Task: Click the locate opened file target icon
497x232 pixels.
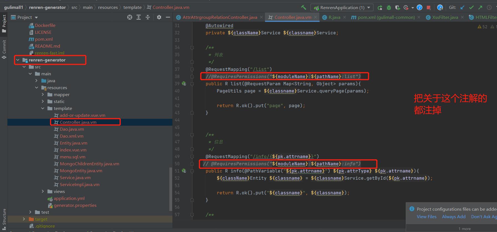Action: click(x=129, y=17)
